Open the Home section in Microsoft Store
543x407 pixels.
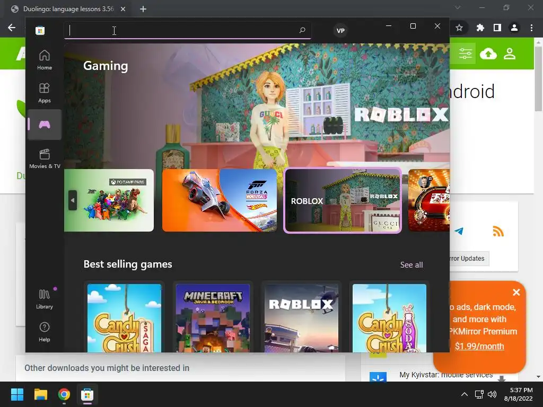(45, 60)
